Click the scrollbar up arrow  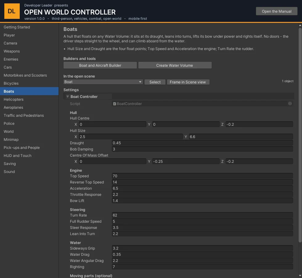coord(300,25)
